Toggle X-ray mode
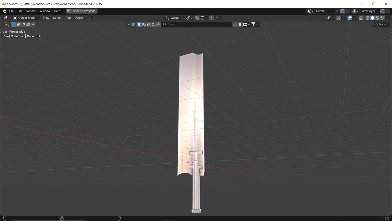 coord(361,18)
